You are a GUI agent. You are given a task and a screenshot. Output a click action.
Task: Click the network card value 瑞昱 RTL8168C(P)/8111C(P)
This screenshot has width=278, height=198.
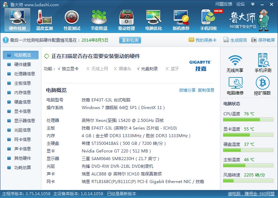143,182
